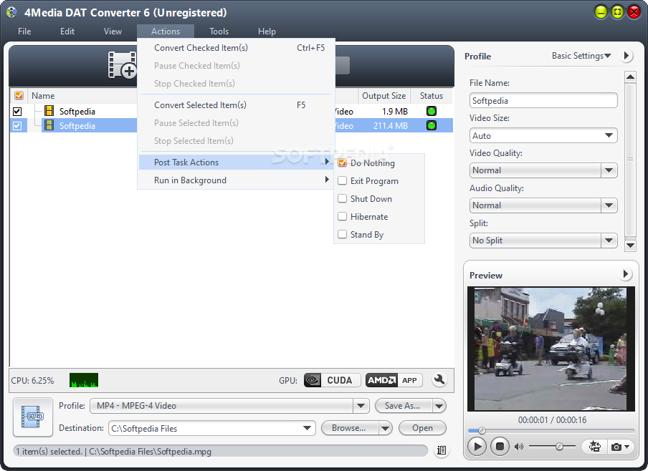Mute the preview volume speaker icon
Viewport: 648px width, 471px height.
[519, 446]
